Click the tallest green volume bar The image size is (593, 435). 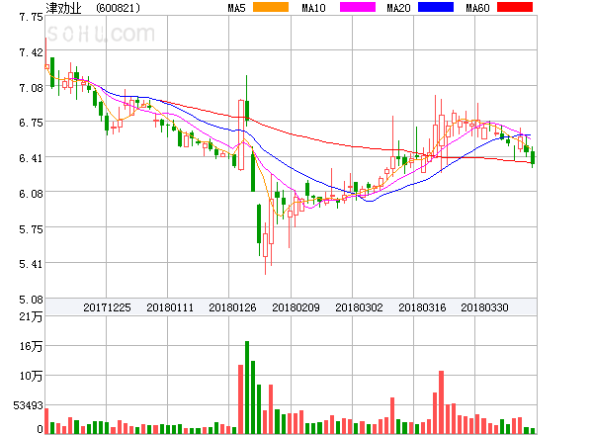[247, 388]
